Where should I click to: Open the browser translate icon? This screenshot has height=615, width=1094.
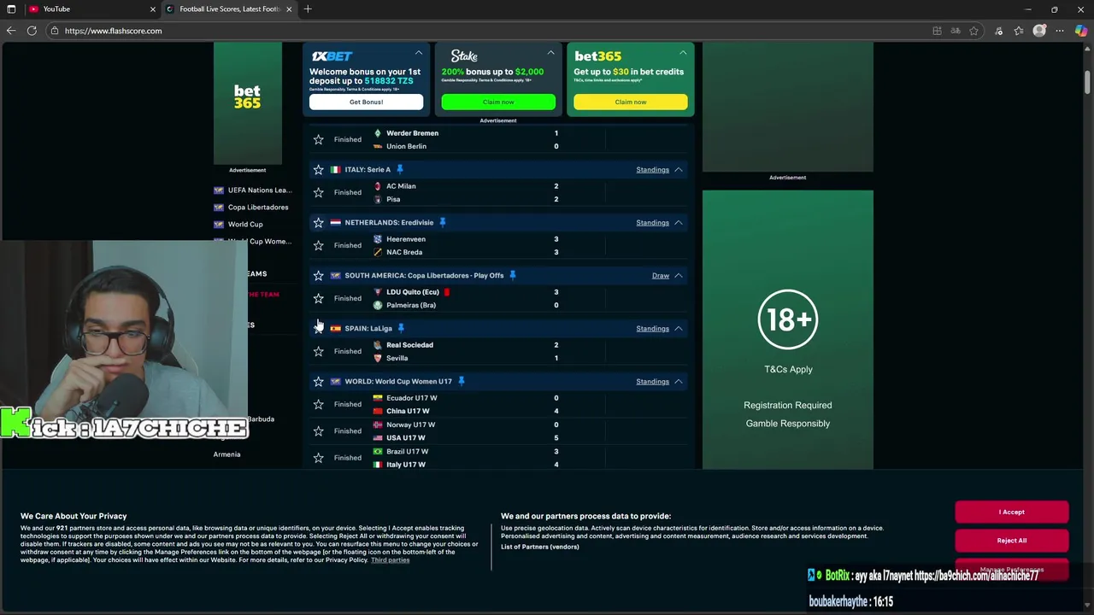[956, 31]
